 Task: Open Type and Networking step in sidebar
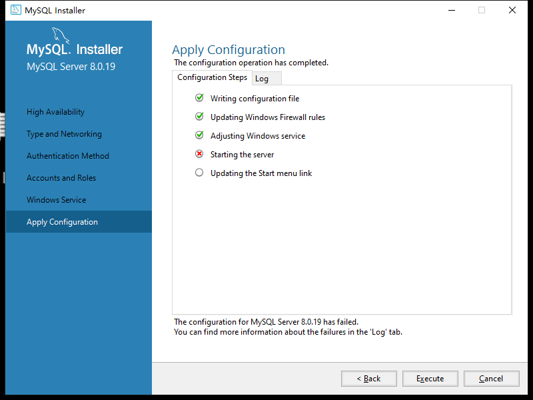pyautogui.click(x=64, y=134)
